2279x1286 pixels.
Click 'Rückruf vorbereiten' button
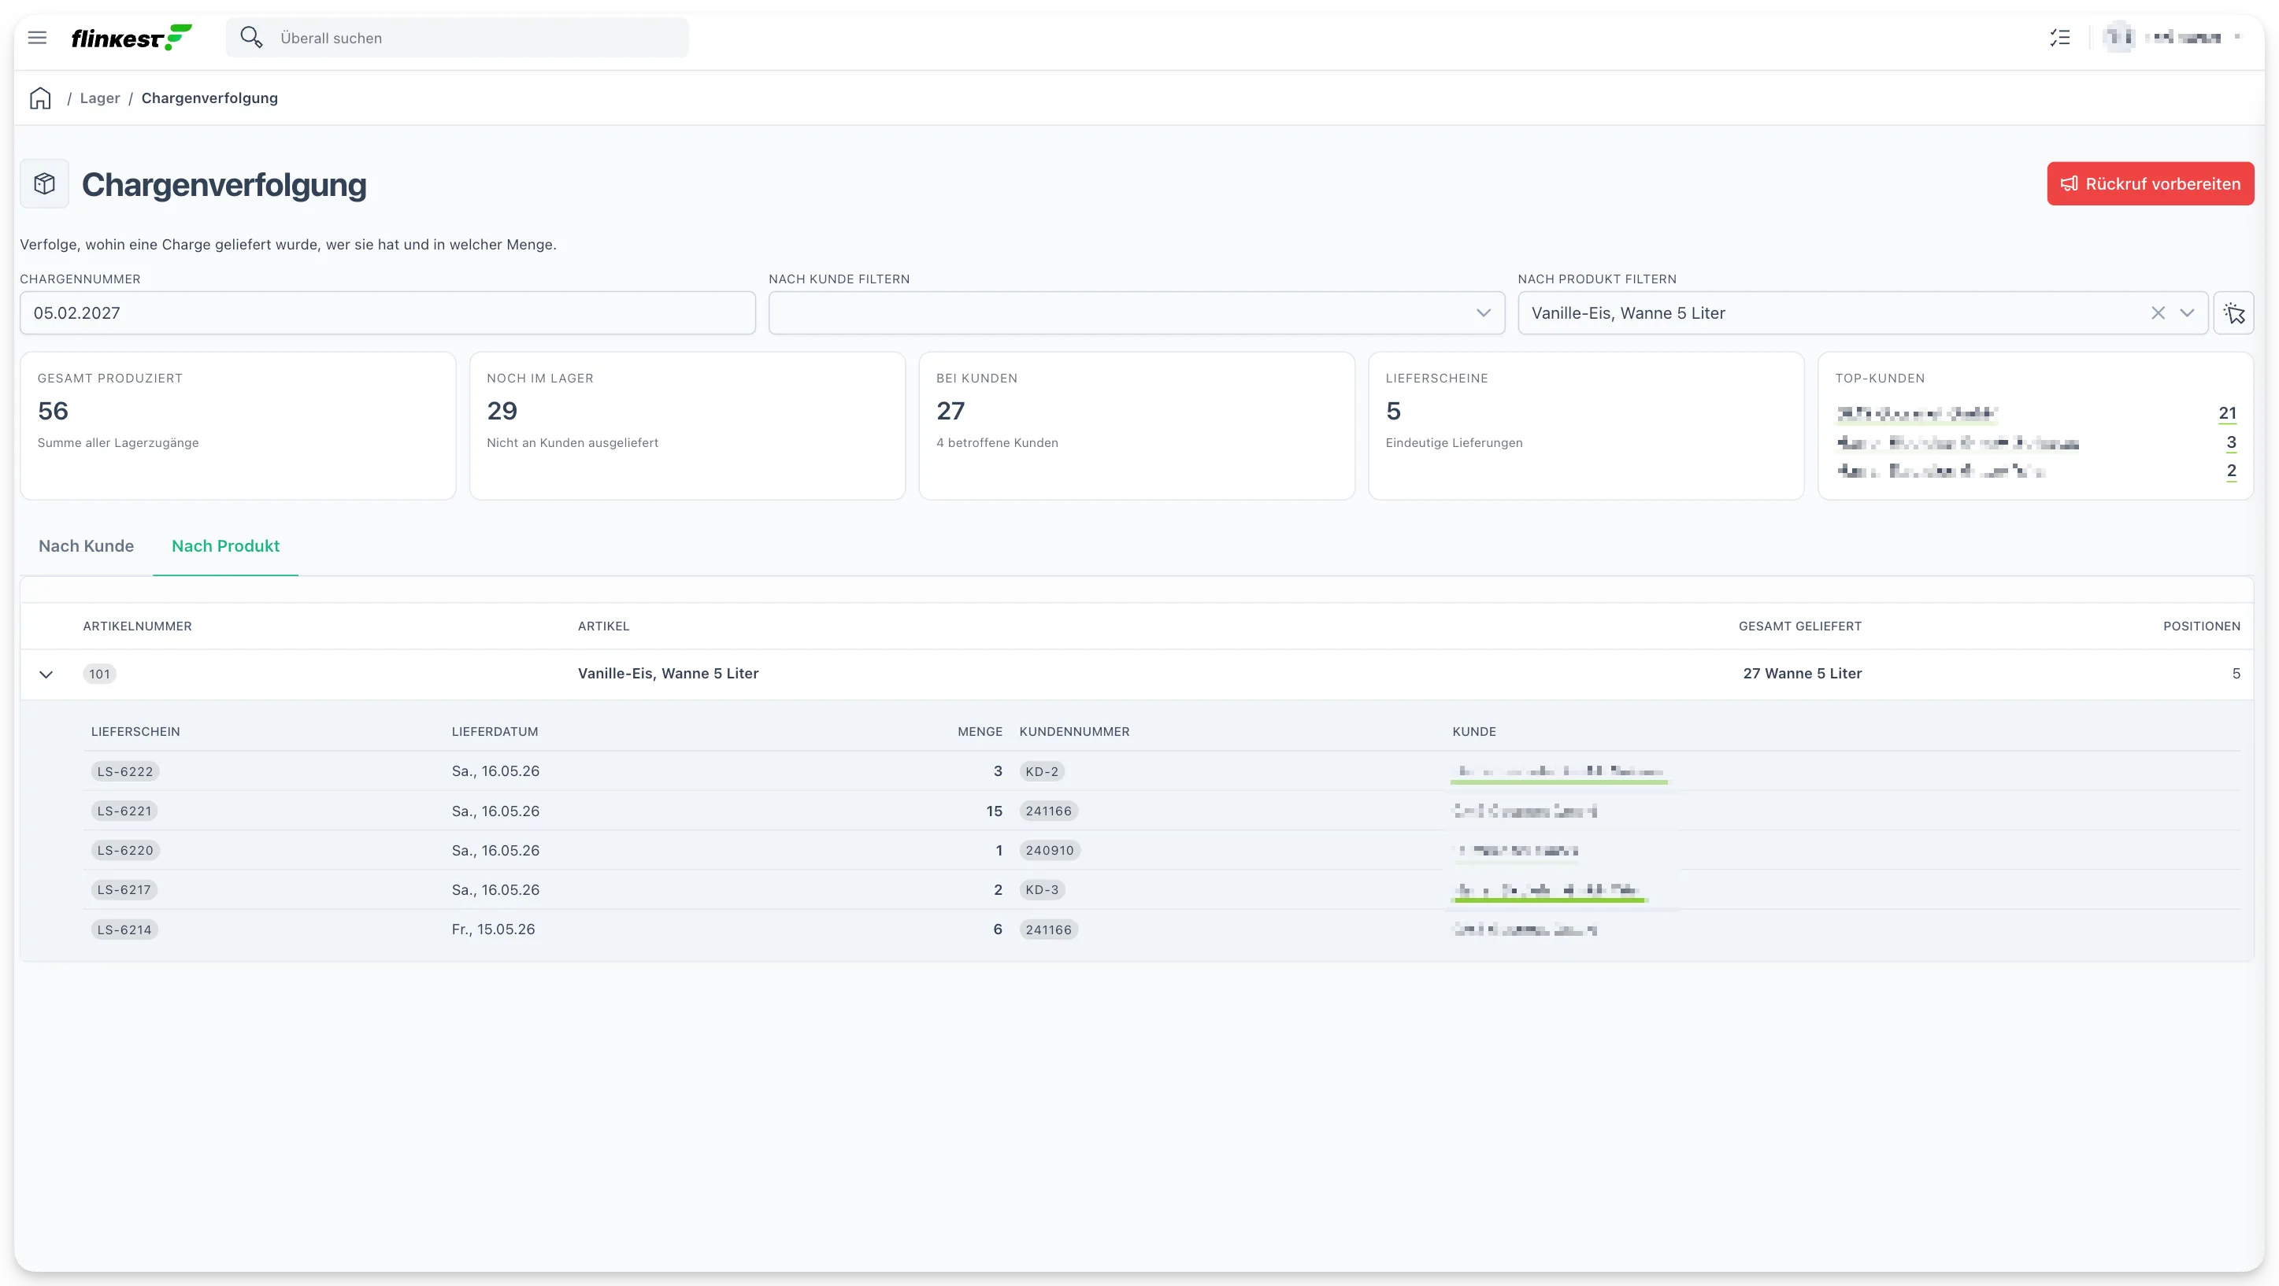(x=2150, y=184)
